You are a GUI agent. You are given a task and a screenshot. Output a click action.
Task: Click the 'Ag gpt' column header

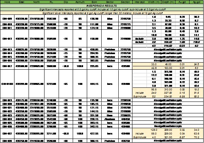coord(197,2)
